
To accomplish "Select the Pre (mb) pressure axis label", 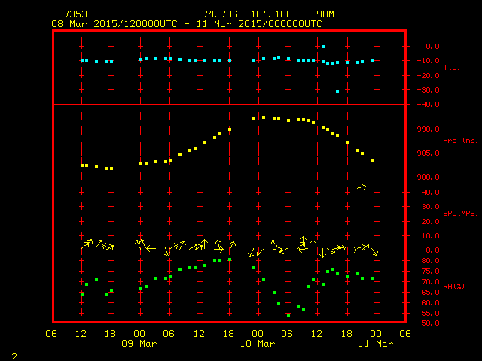I will click(460, 141).
